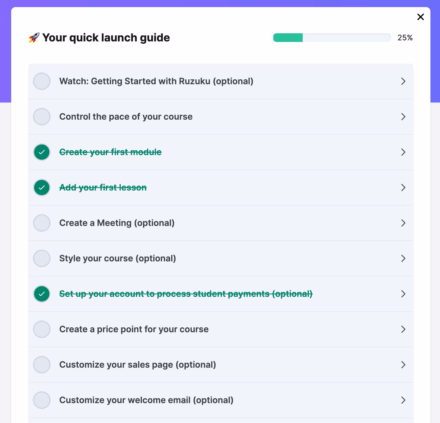The width and height of the screenshot is (440, 423).
Task: Check the circle beside Customize your sales page
Action: coord(41,365)
